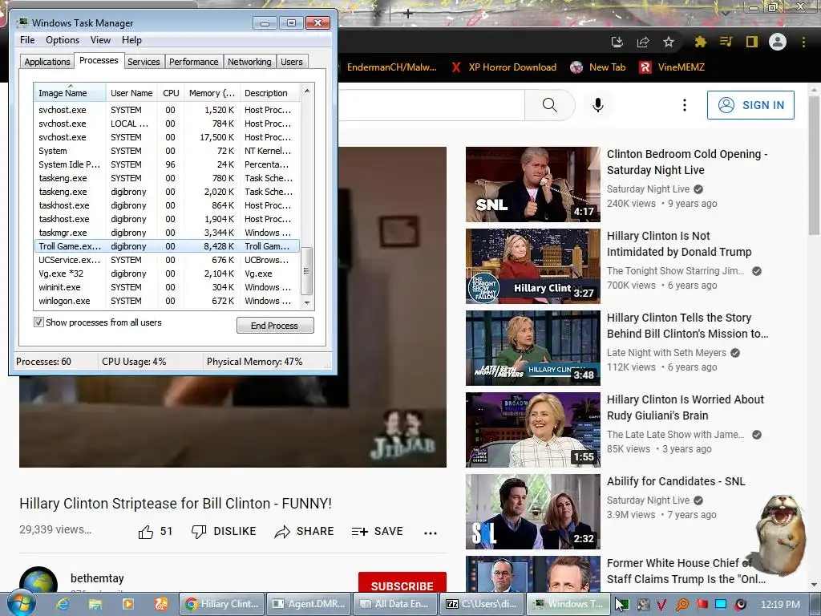This screenshot has height=616, width=821.
Task: Sort processes by Image Name column
Action: pyautogui.click(x=69, y=93)
